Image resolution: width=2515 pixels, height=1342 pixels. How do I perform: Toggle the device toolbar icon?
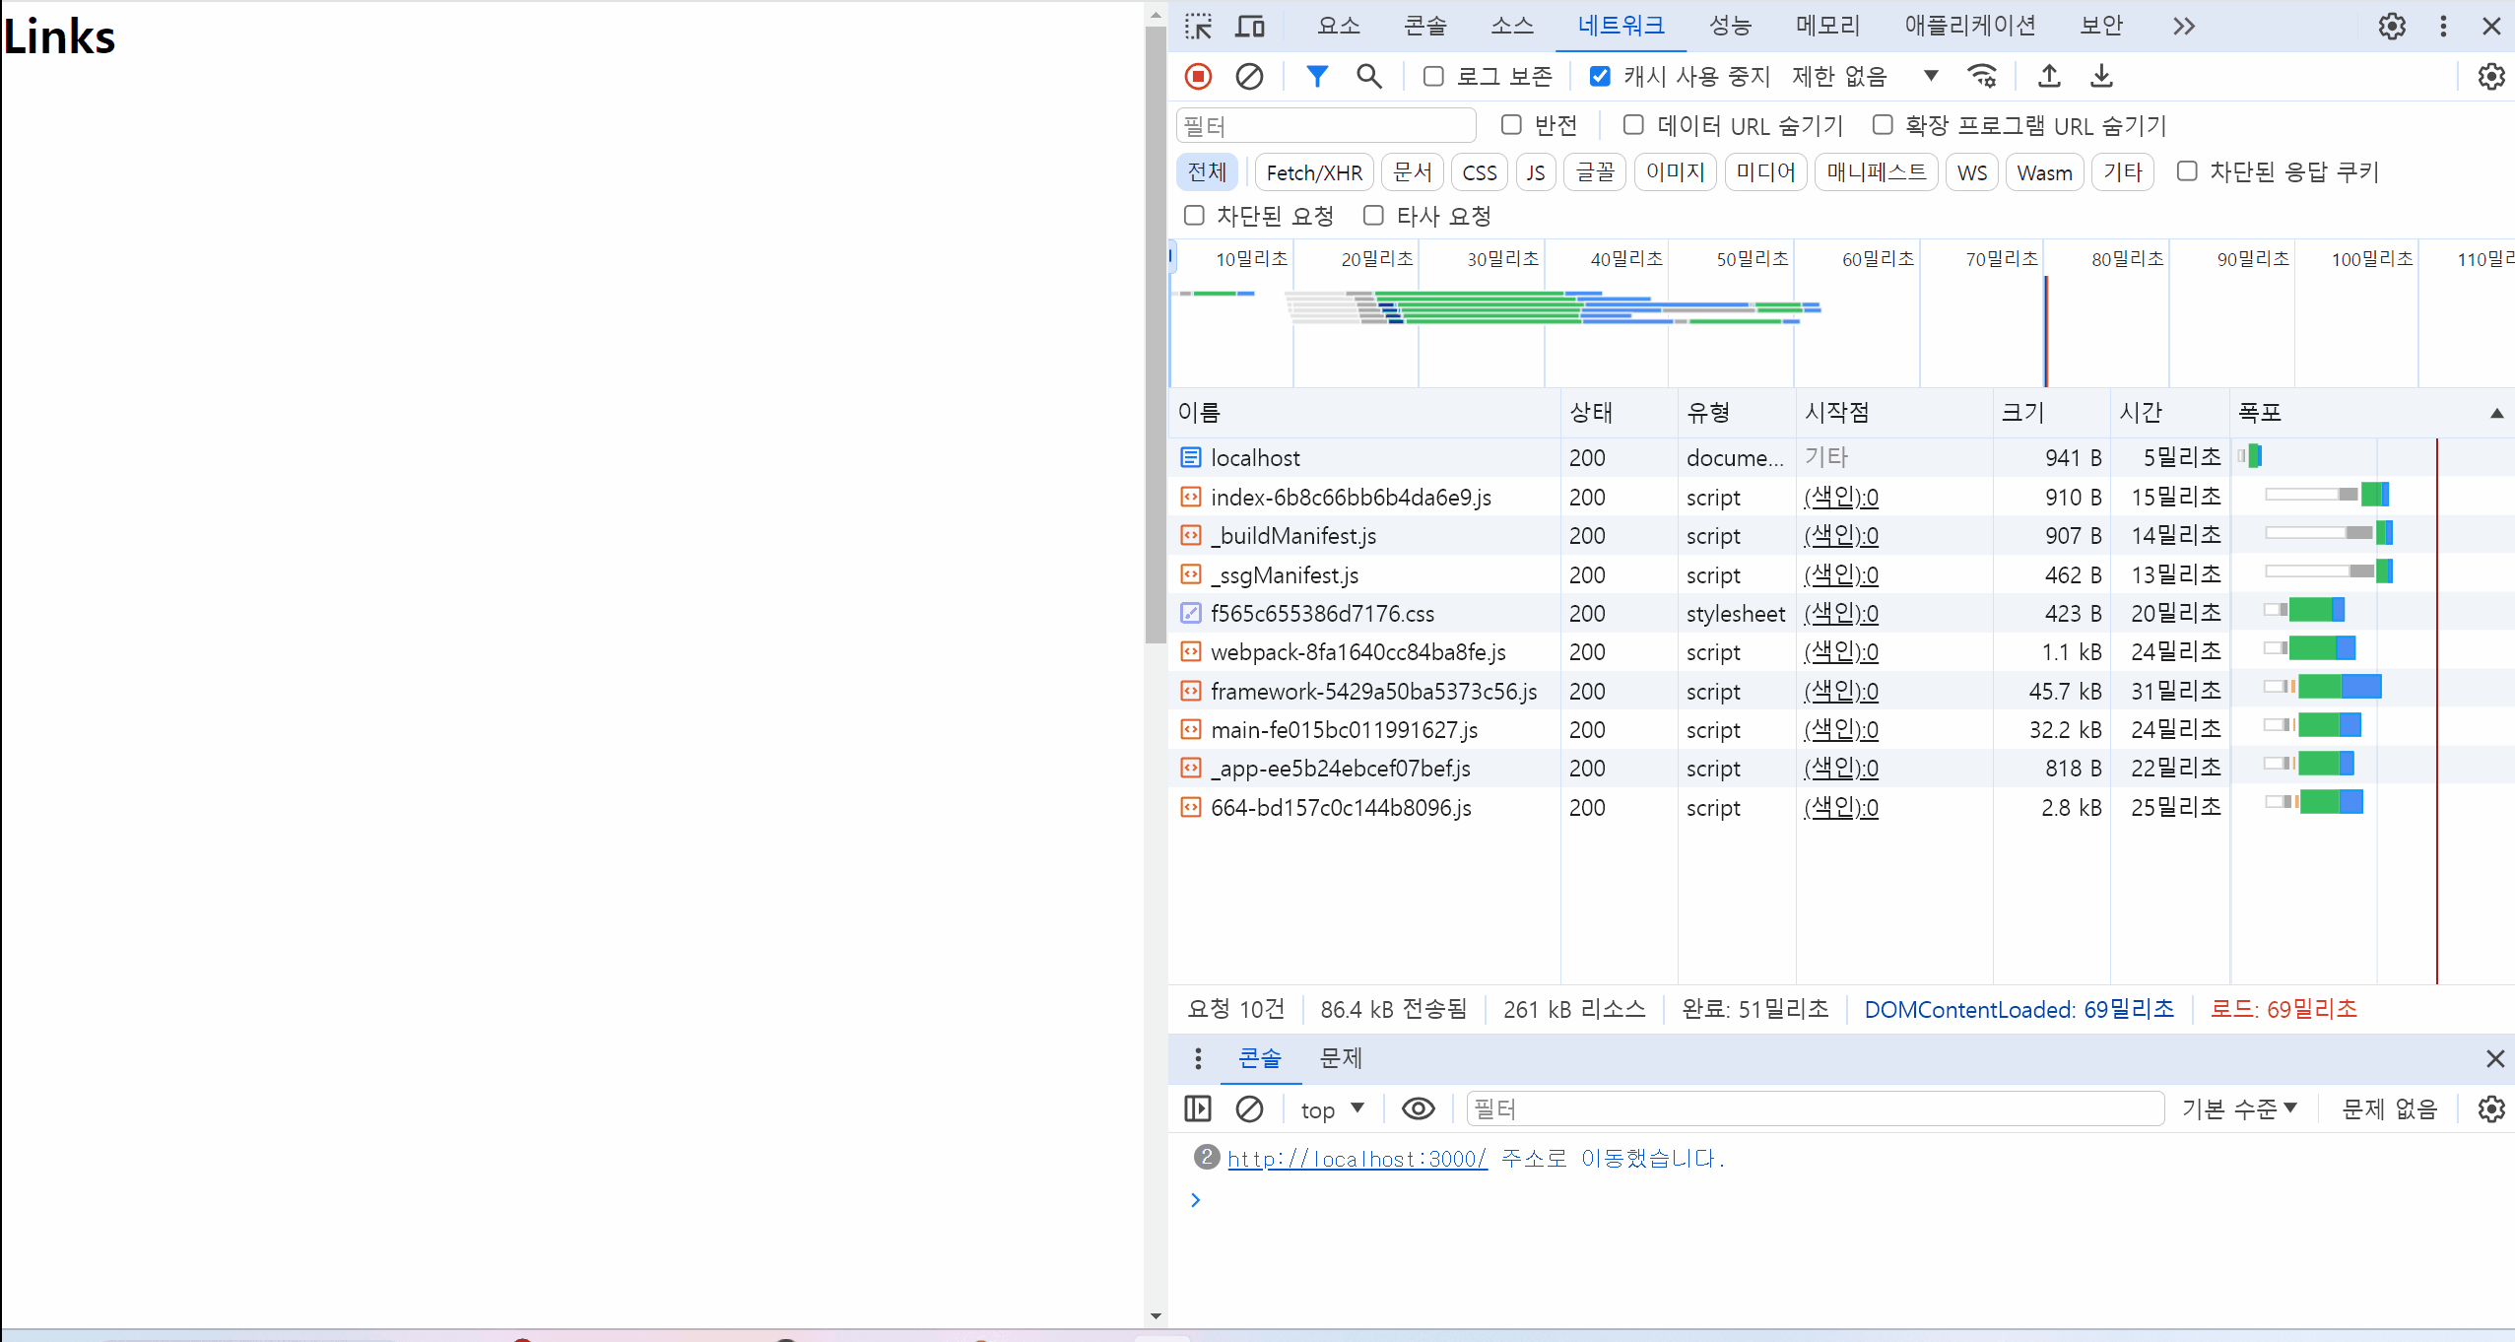click(x=1249, y=26)
